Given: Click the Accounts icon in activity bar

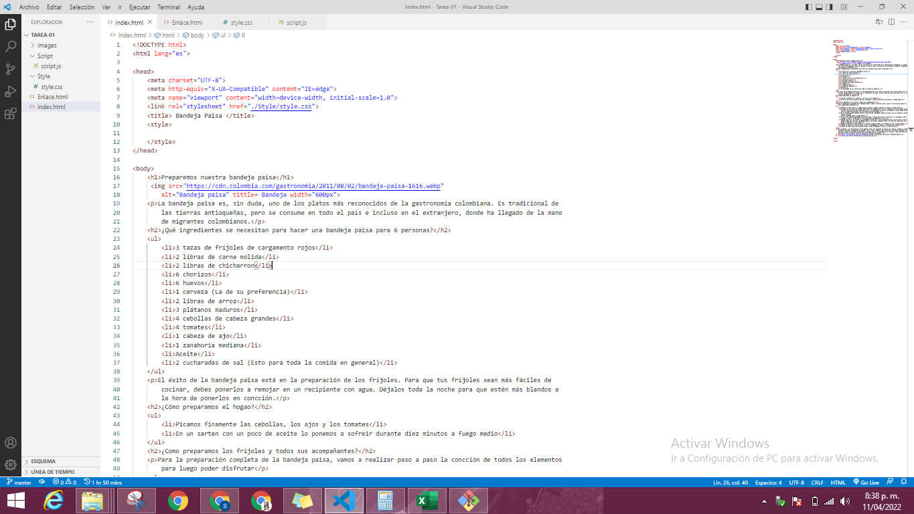Looking at the screenshot, I should (9, 443).
